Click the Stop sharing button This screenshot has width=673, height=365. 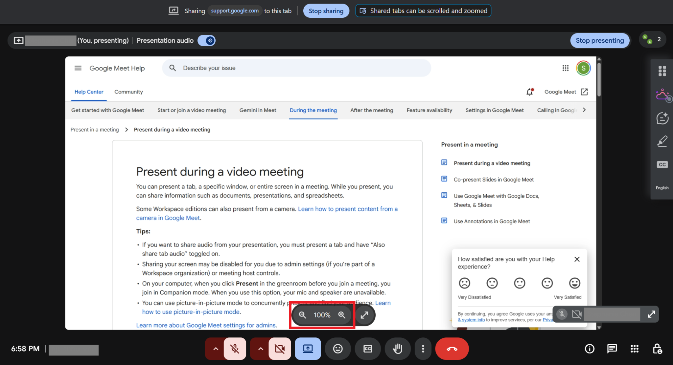(x=326, y=11)
